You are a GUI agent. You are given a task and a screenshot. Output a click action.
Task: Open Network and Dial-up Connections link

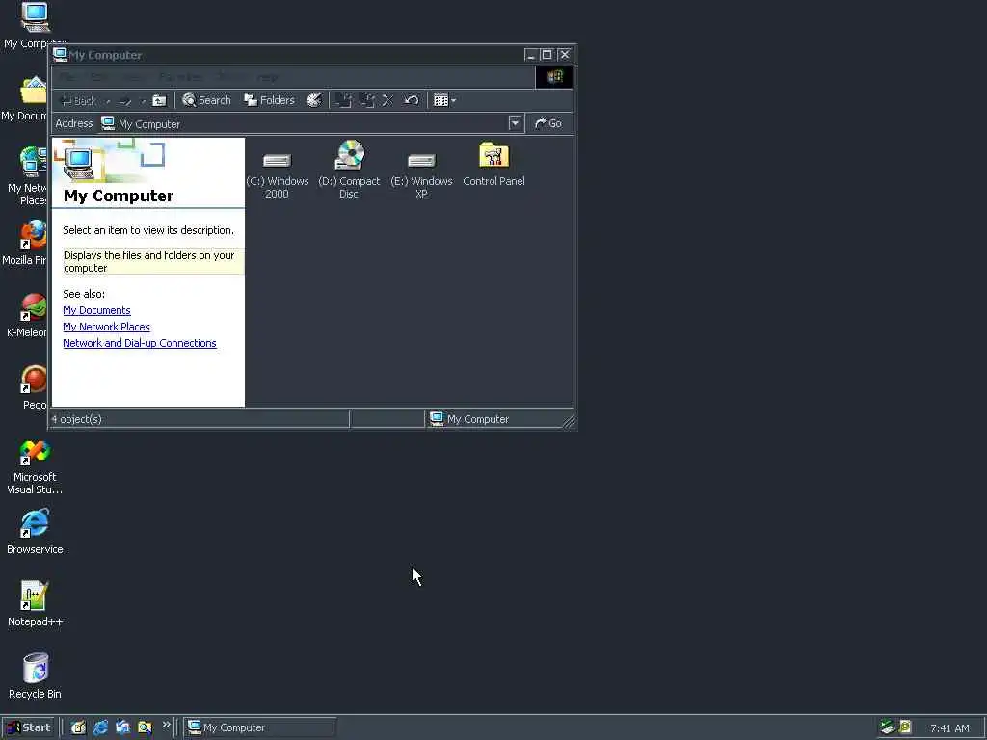click(140, 343)
